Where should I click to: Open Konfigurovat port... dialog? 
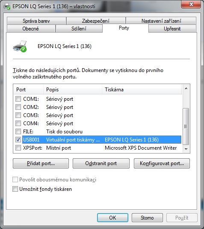162,163
